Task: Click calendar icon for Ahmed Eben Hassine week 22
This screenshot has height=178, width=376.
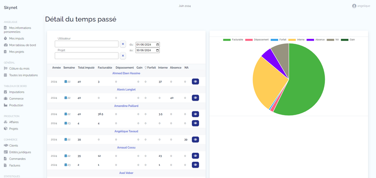Action: point(66,82)
